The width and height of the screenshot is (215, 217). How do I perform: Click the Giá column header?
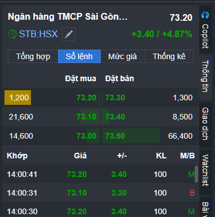[80, 156]
